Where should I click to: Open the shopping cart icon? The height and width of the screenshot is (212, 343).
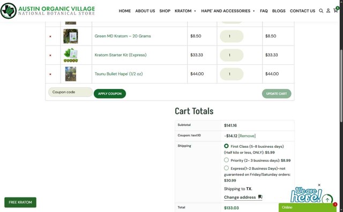[x=336, y=10]
